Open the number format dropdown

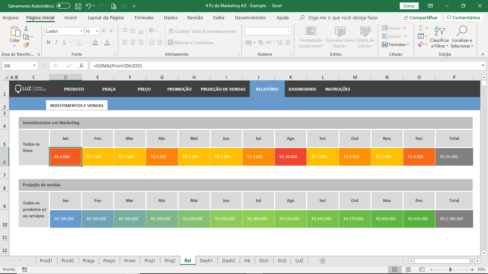289,31
